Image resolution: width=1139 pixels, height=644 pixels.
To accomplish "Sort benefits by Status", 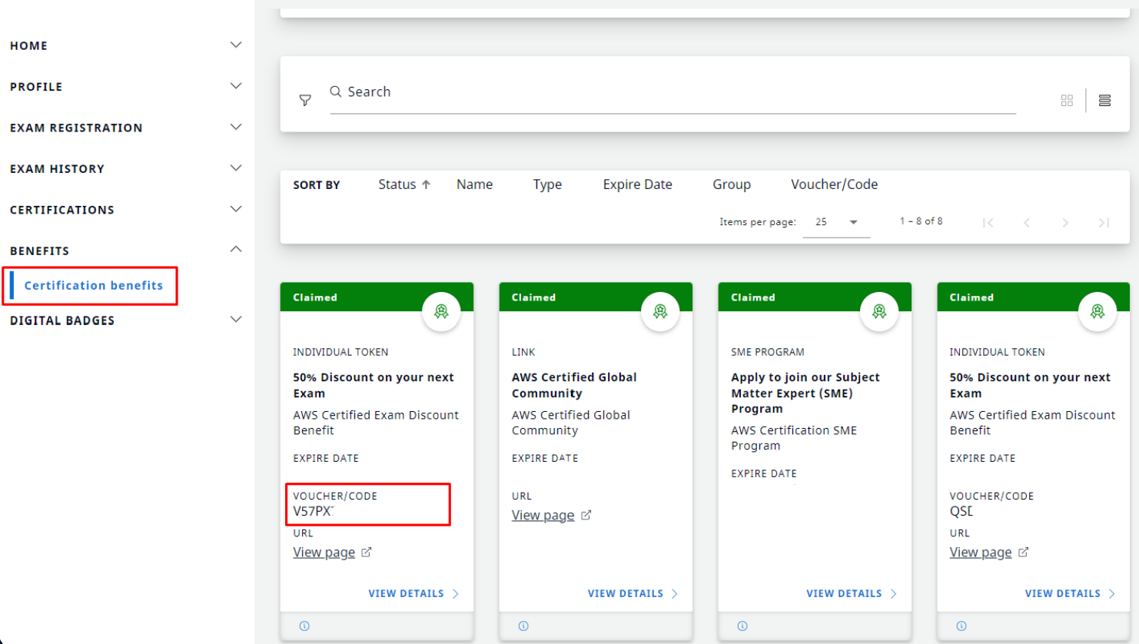I will 404,184.
